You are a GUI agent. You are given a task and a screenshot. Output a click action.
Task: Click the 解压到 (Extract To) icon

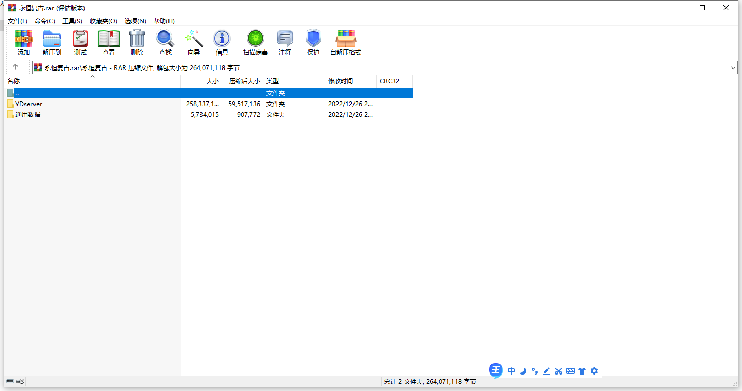pyautogui.click(x=52, y=39)
